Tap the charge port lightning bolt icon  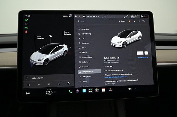coord(70,47)
